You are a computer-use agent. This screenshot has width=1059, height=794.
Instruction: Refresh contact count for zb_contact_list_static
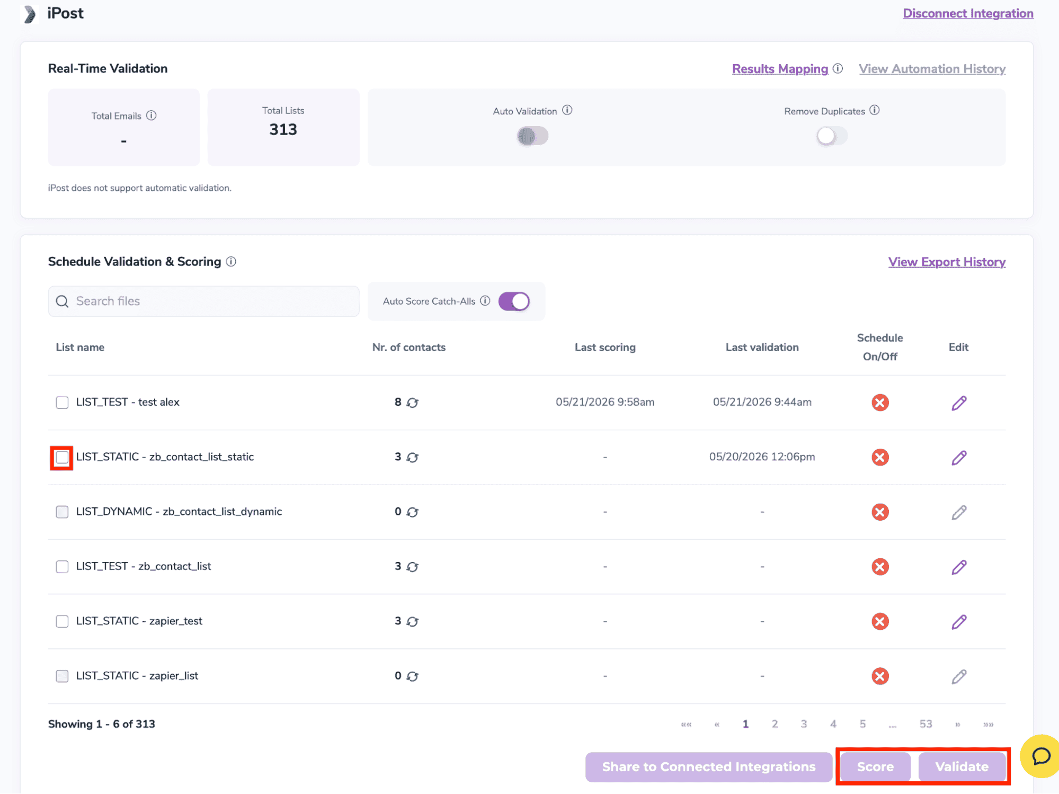point(413,457)
